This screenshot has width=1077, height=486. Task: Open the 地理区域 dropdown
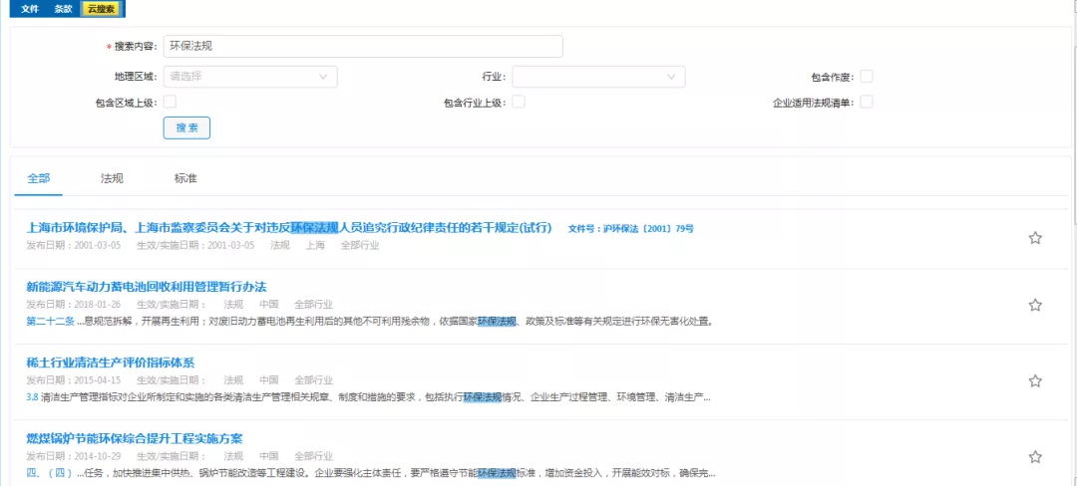pyautogui.click(x=249, y=76)
